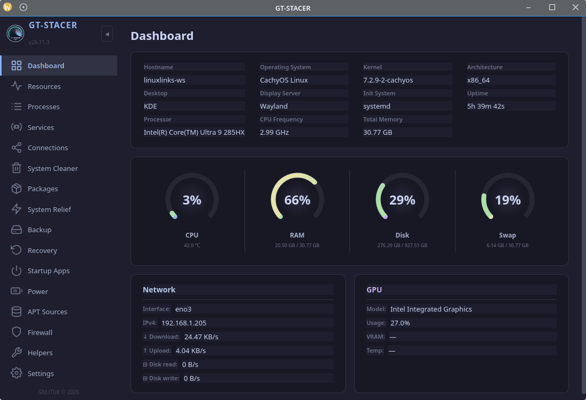This screenshot has height=400, width=586.
Task: Click the pin window circle icon in title bar
Action: click(23, 7)
